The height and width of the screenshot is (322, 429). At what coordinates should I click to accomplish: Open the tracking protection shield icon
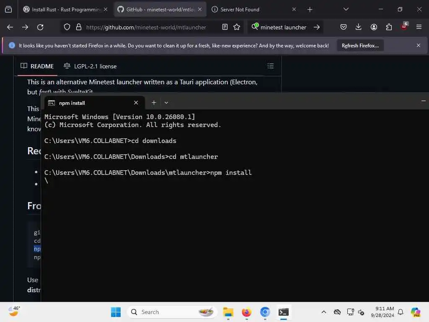coord(67,27)
